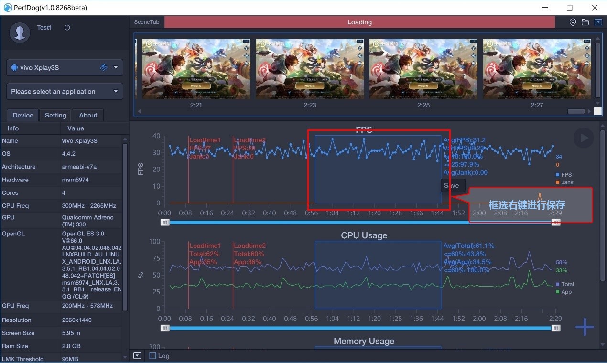607x363 pixels.
Task: Open the About tab
Action: point(87,115)
